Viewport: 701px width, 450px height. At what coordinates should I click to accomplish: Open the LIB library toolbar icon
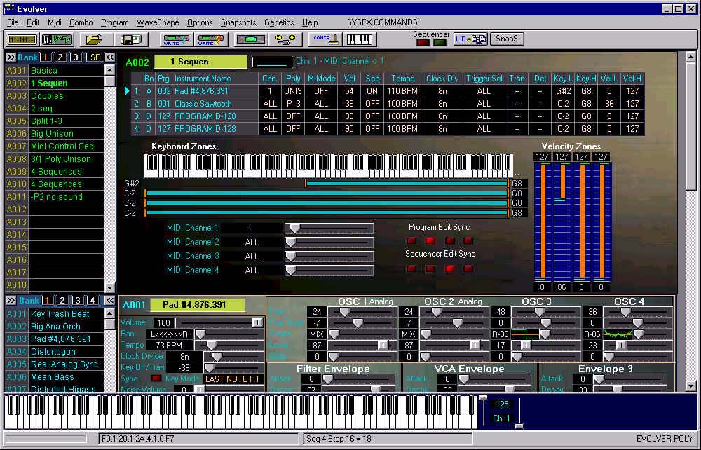click(x=471, y=39)
